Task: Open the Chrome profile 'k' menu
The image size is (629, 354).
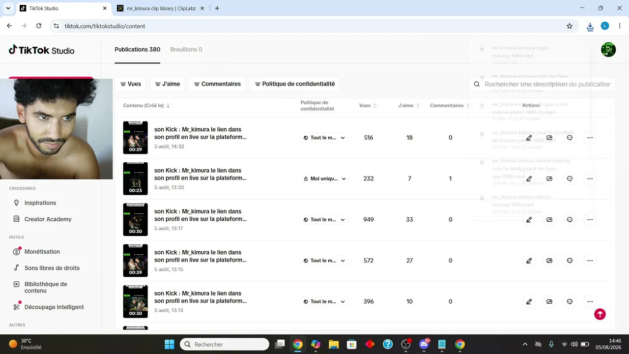Action: pos(605,26)
